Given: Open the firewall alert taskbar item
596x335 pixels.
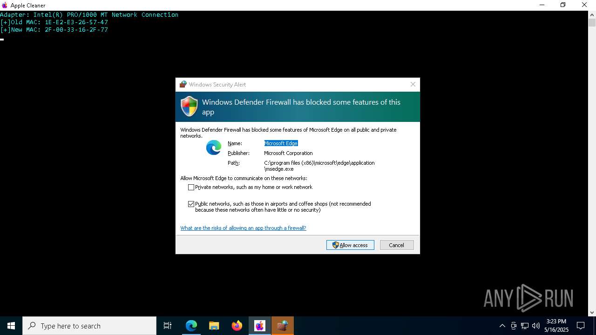Looking at the screenshot, I should (x=282, y=326).
